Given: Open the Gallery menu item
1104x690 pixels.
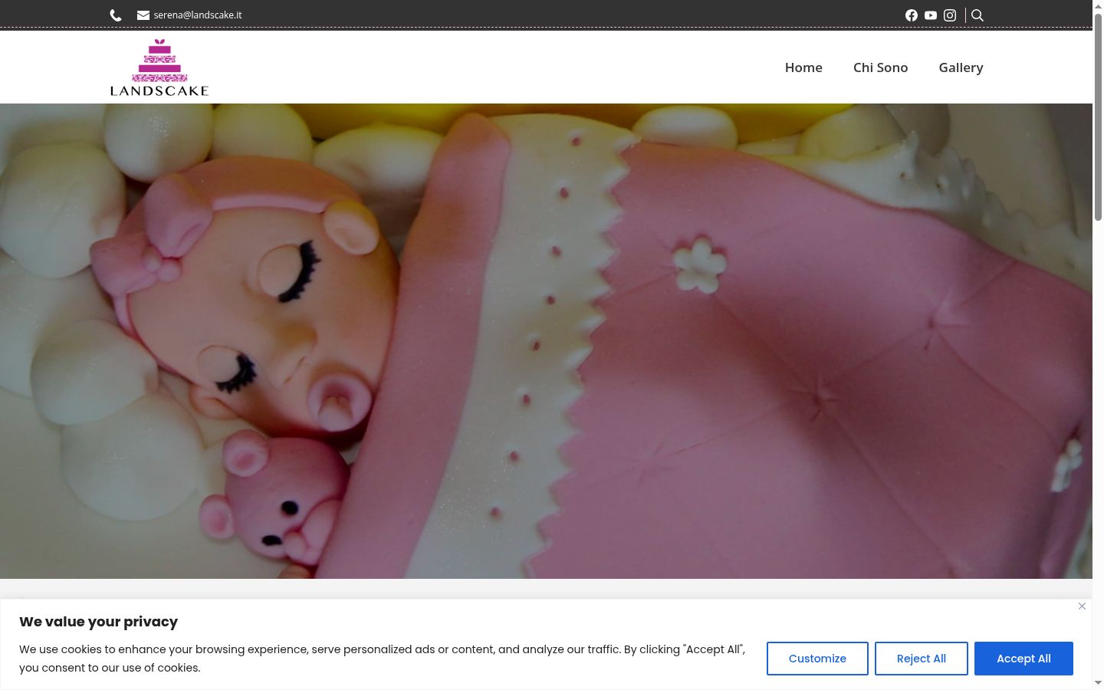Looking at the screenshot, I should 961,67.
